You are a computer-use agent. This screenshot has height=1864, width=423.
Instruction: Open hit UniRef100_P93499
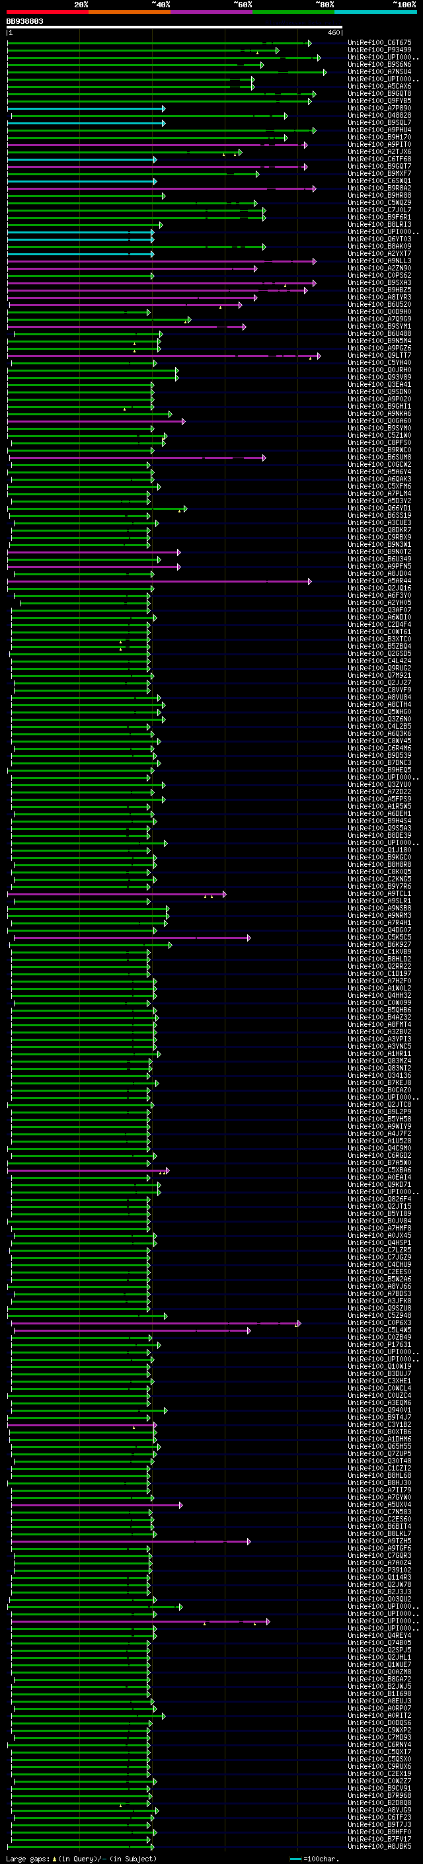[x=379, y=50]
